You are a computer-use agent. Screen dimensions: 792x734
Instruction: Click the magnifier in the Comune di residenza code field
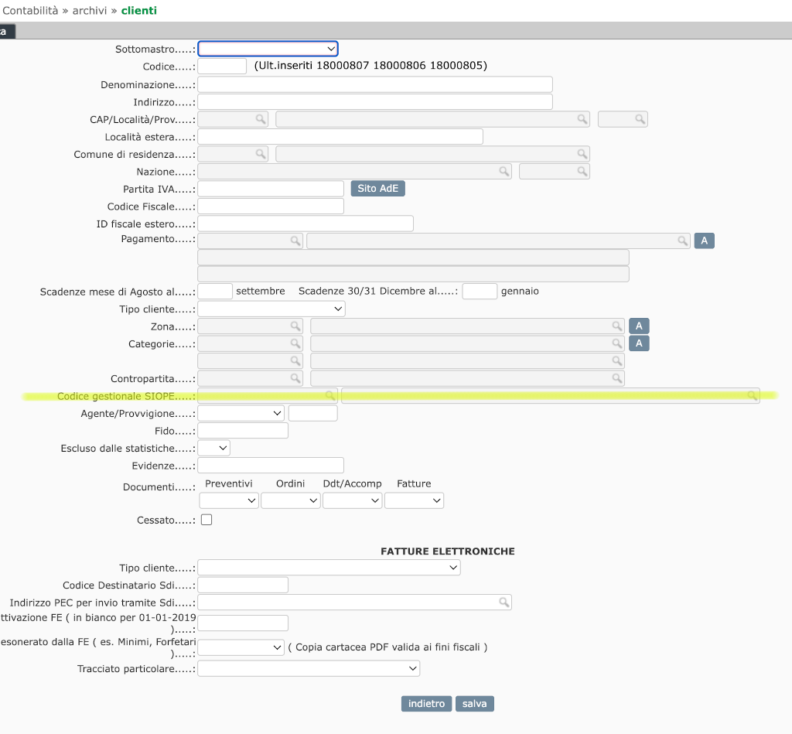click(261, 155)
